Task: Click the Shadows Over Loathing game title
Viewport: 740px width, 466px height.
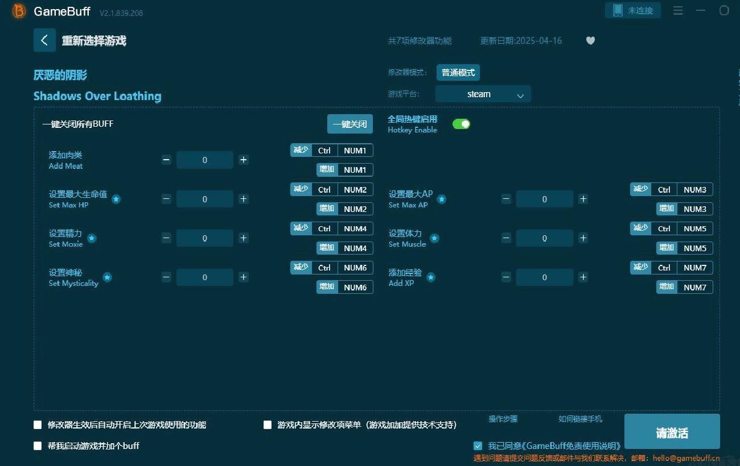Action: pyautogui.click(x=97, y=96)
